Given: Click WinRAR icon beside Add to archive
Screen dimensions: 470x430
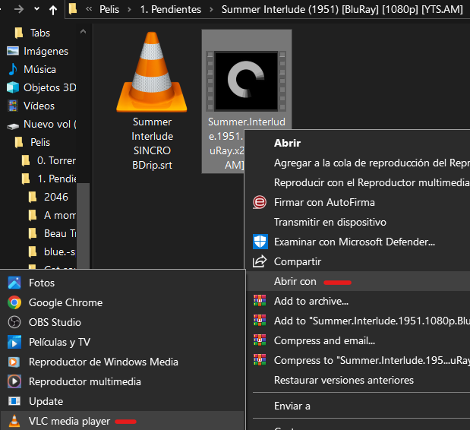Looking at the screenshot, I should pyautogui.click(x=260, y=301).
